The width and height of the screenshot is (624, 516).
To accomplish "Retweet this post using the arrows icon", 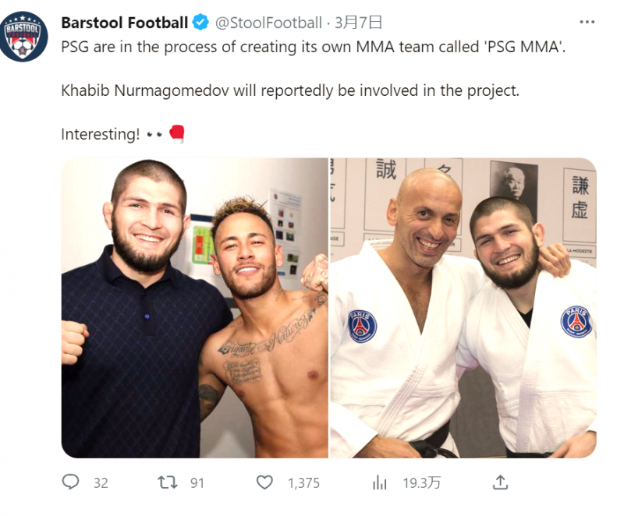I will (167, 483).
